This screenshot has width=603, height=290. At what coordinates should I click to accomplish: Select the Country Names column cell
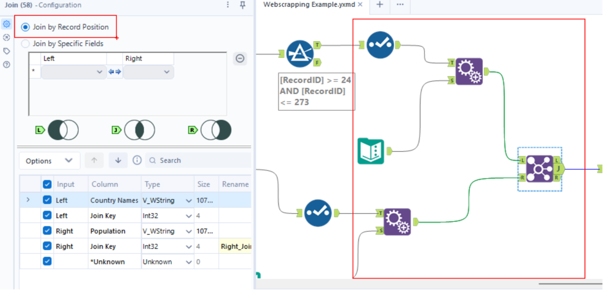point(114,200)
